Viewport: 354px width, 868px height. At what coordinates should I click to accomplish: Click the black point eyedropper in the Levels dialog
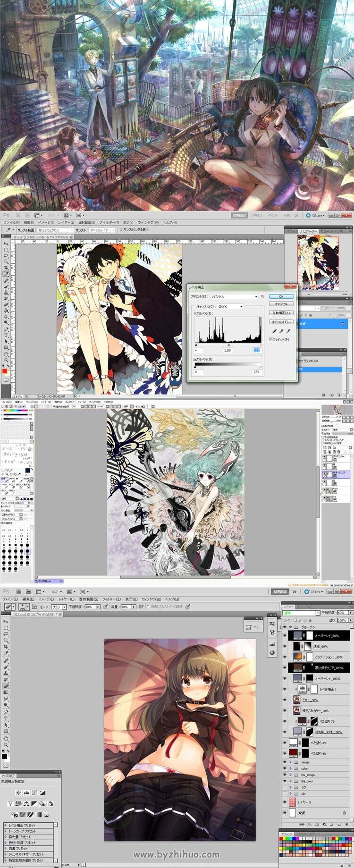(274, 331)
